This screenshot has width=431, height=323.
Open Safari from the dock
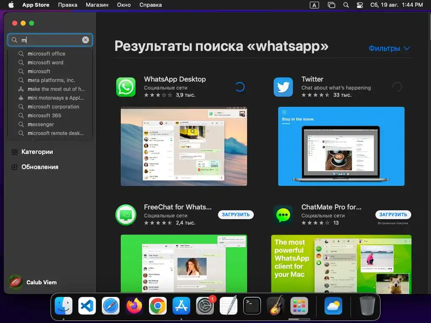[x=111, y=306]
